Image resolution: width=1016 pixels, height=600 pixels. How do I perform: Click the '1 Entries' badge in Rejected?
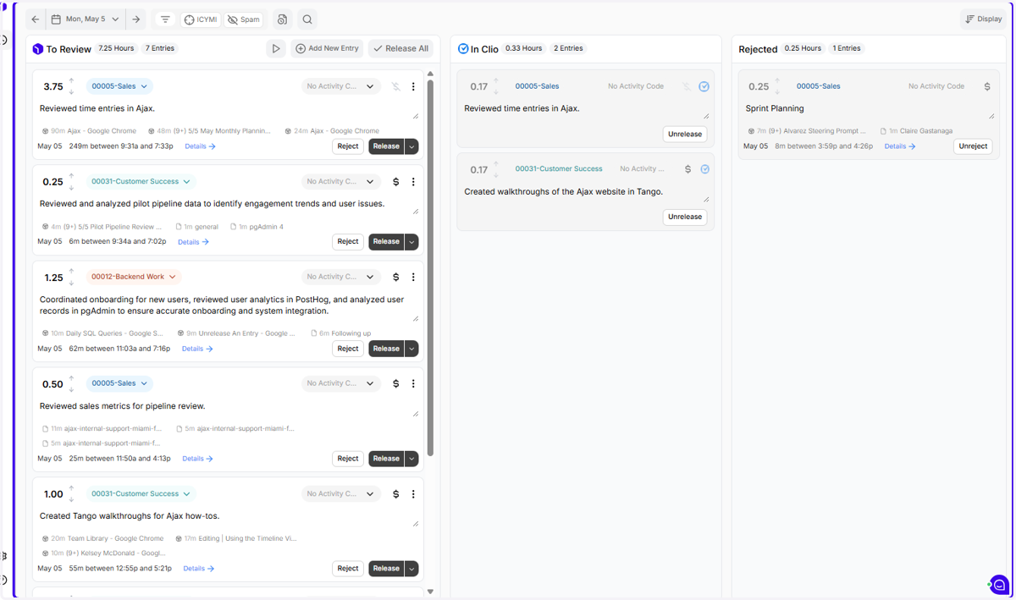[x=847, y=48]
